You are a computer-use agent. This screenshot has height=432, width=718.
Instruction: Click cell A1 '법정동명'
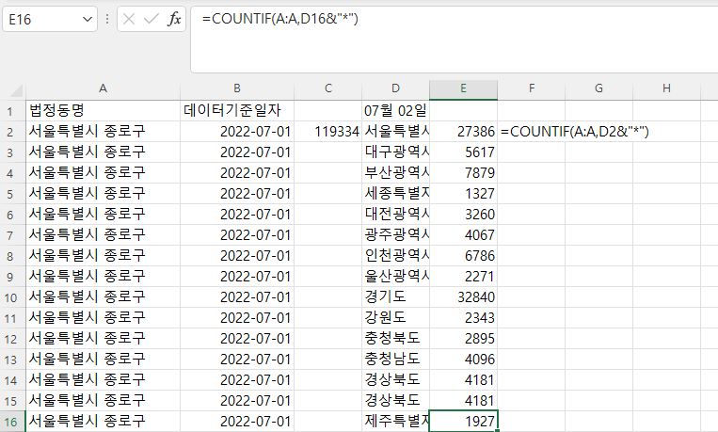(103, 110)
